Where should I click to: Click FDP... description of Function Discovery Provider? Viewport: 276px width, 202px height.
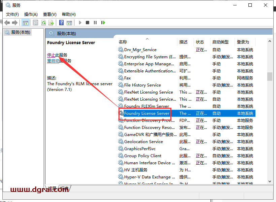coord(185,121)
